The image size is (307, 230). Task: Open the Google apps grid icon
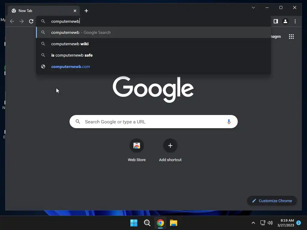pos(291,37)
